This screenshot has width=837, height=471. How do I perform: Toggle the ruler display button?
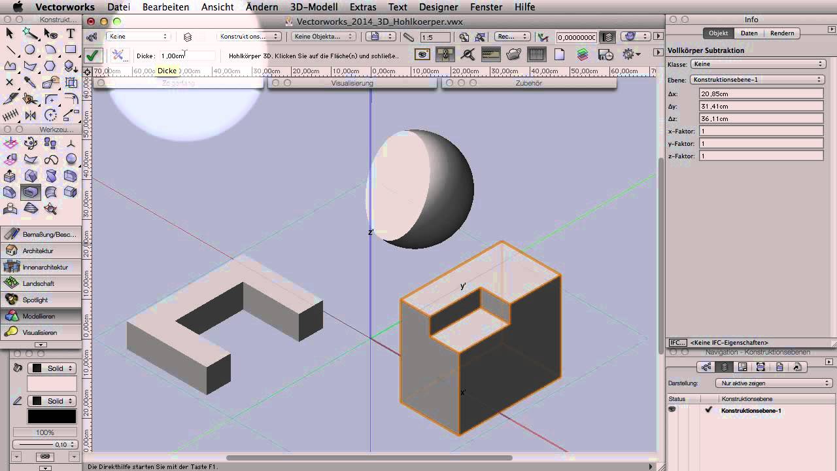pos(491,54)
